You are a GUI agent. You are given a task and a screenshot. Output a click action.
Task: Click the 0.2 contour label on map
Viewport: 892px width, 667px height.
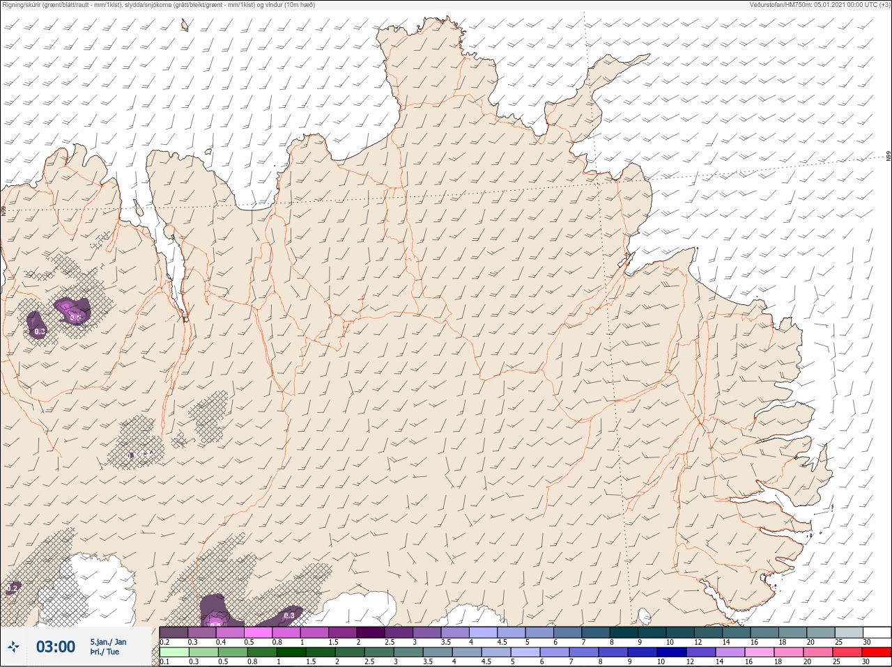point(12,589)
